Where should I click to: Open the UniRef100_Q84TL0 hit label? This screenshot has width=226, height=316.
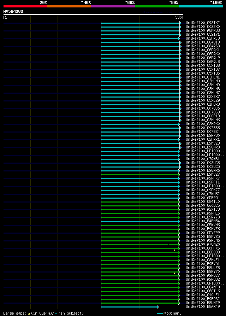click(203, 202)
